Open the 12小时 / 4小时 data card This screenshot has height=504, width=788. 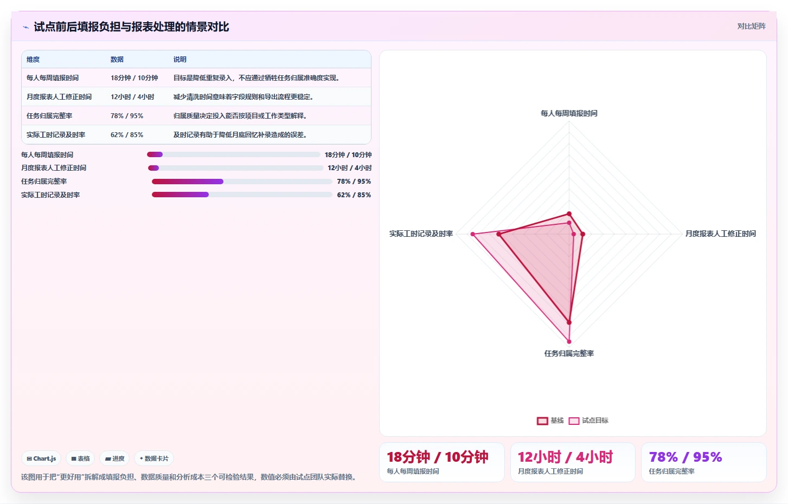click(573, 462)
